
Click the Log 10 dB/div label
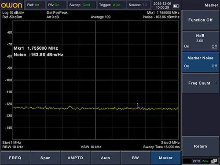[x=13, y=13]
